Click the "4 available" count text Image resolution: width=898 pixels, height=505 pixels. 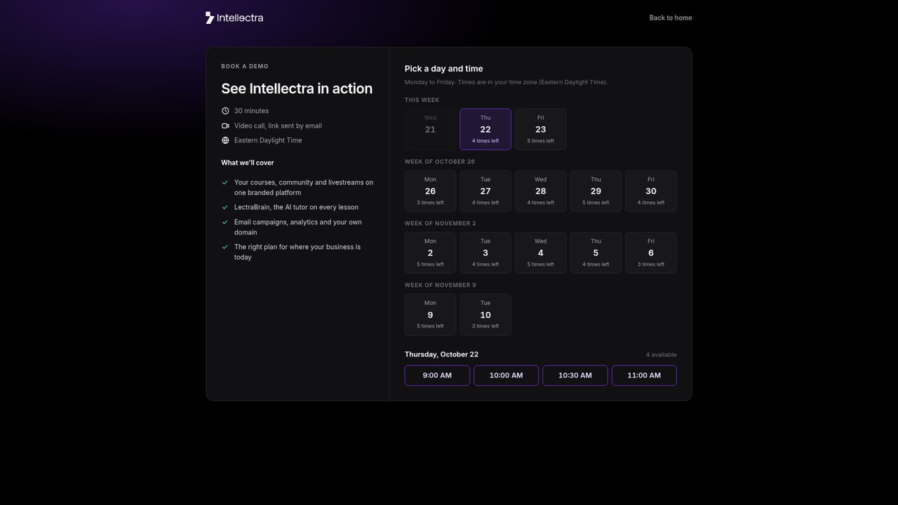(662, 355)
